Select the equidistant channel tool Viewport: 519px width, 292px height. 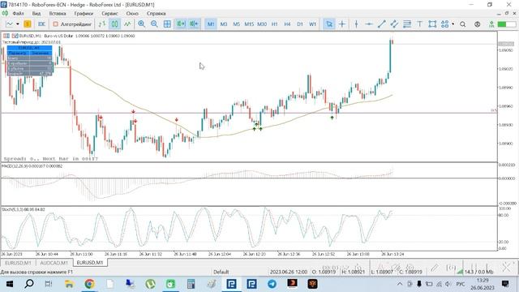394,24
